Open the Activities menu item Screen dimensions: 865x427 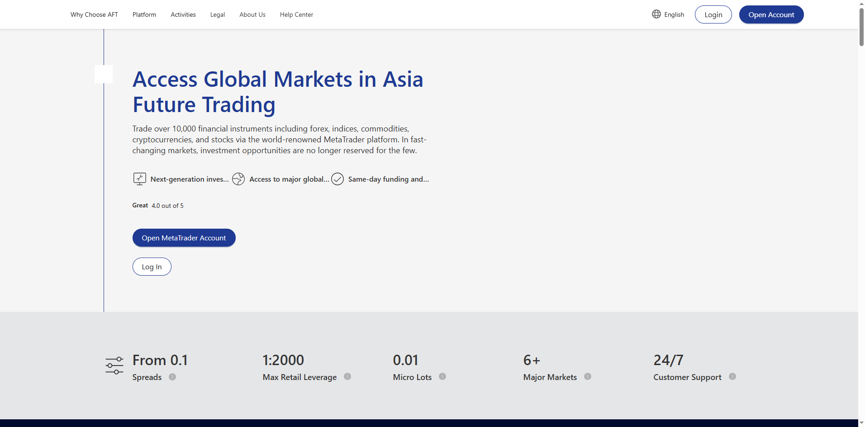click(183, 14)
